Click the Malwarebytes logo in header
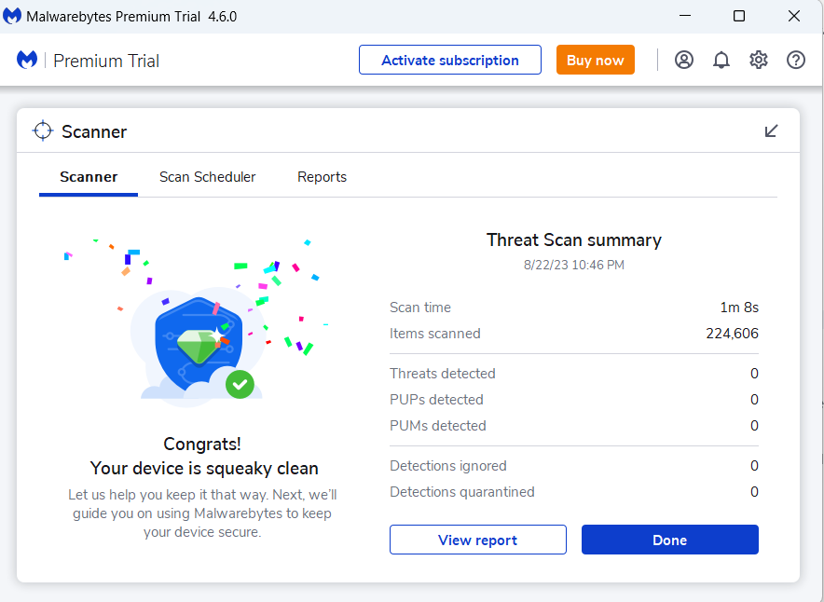This screenshot has width=824, height=602. (27, 61)
